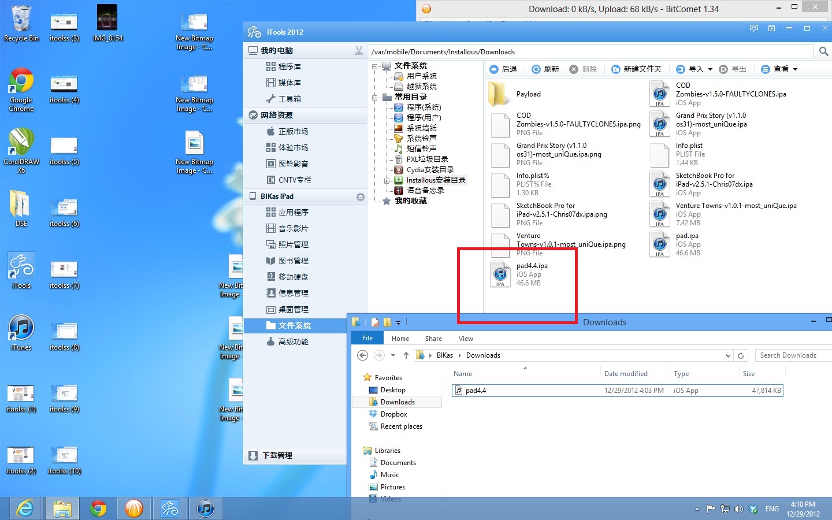Open CNTV专栏 in iTools sidebar

click(288, 180)
